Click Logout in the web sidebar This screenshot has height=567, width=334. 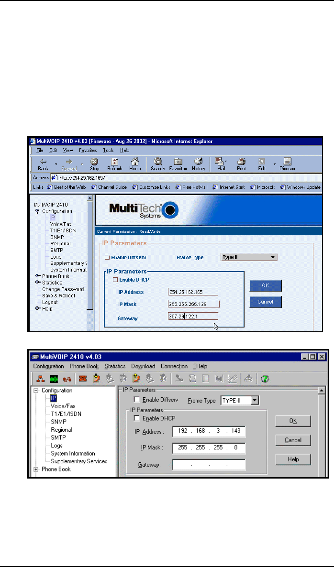(x=50, y=302)
